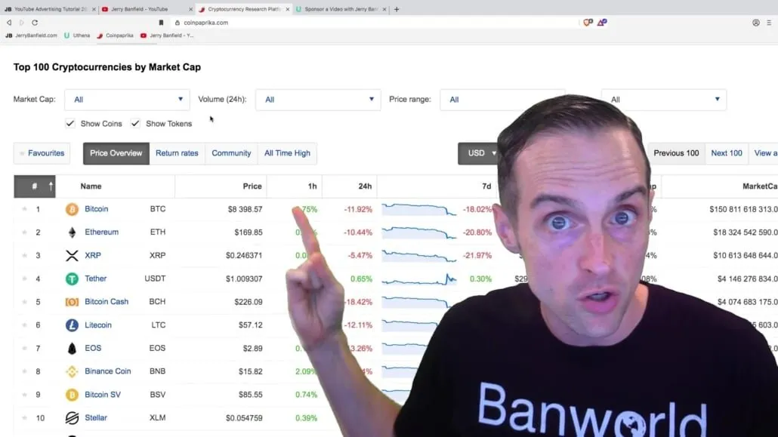Open the Bitcoin coin link
Screen dimensions: 778x437
(x=96, y=209)
